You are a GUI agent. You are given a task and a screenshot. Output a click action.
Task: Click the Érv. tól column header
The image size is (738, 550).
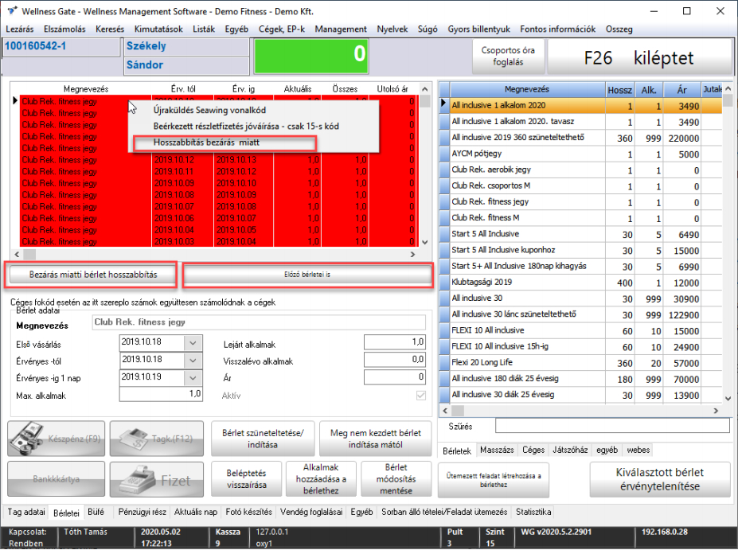click(183, 89)
